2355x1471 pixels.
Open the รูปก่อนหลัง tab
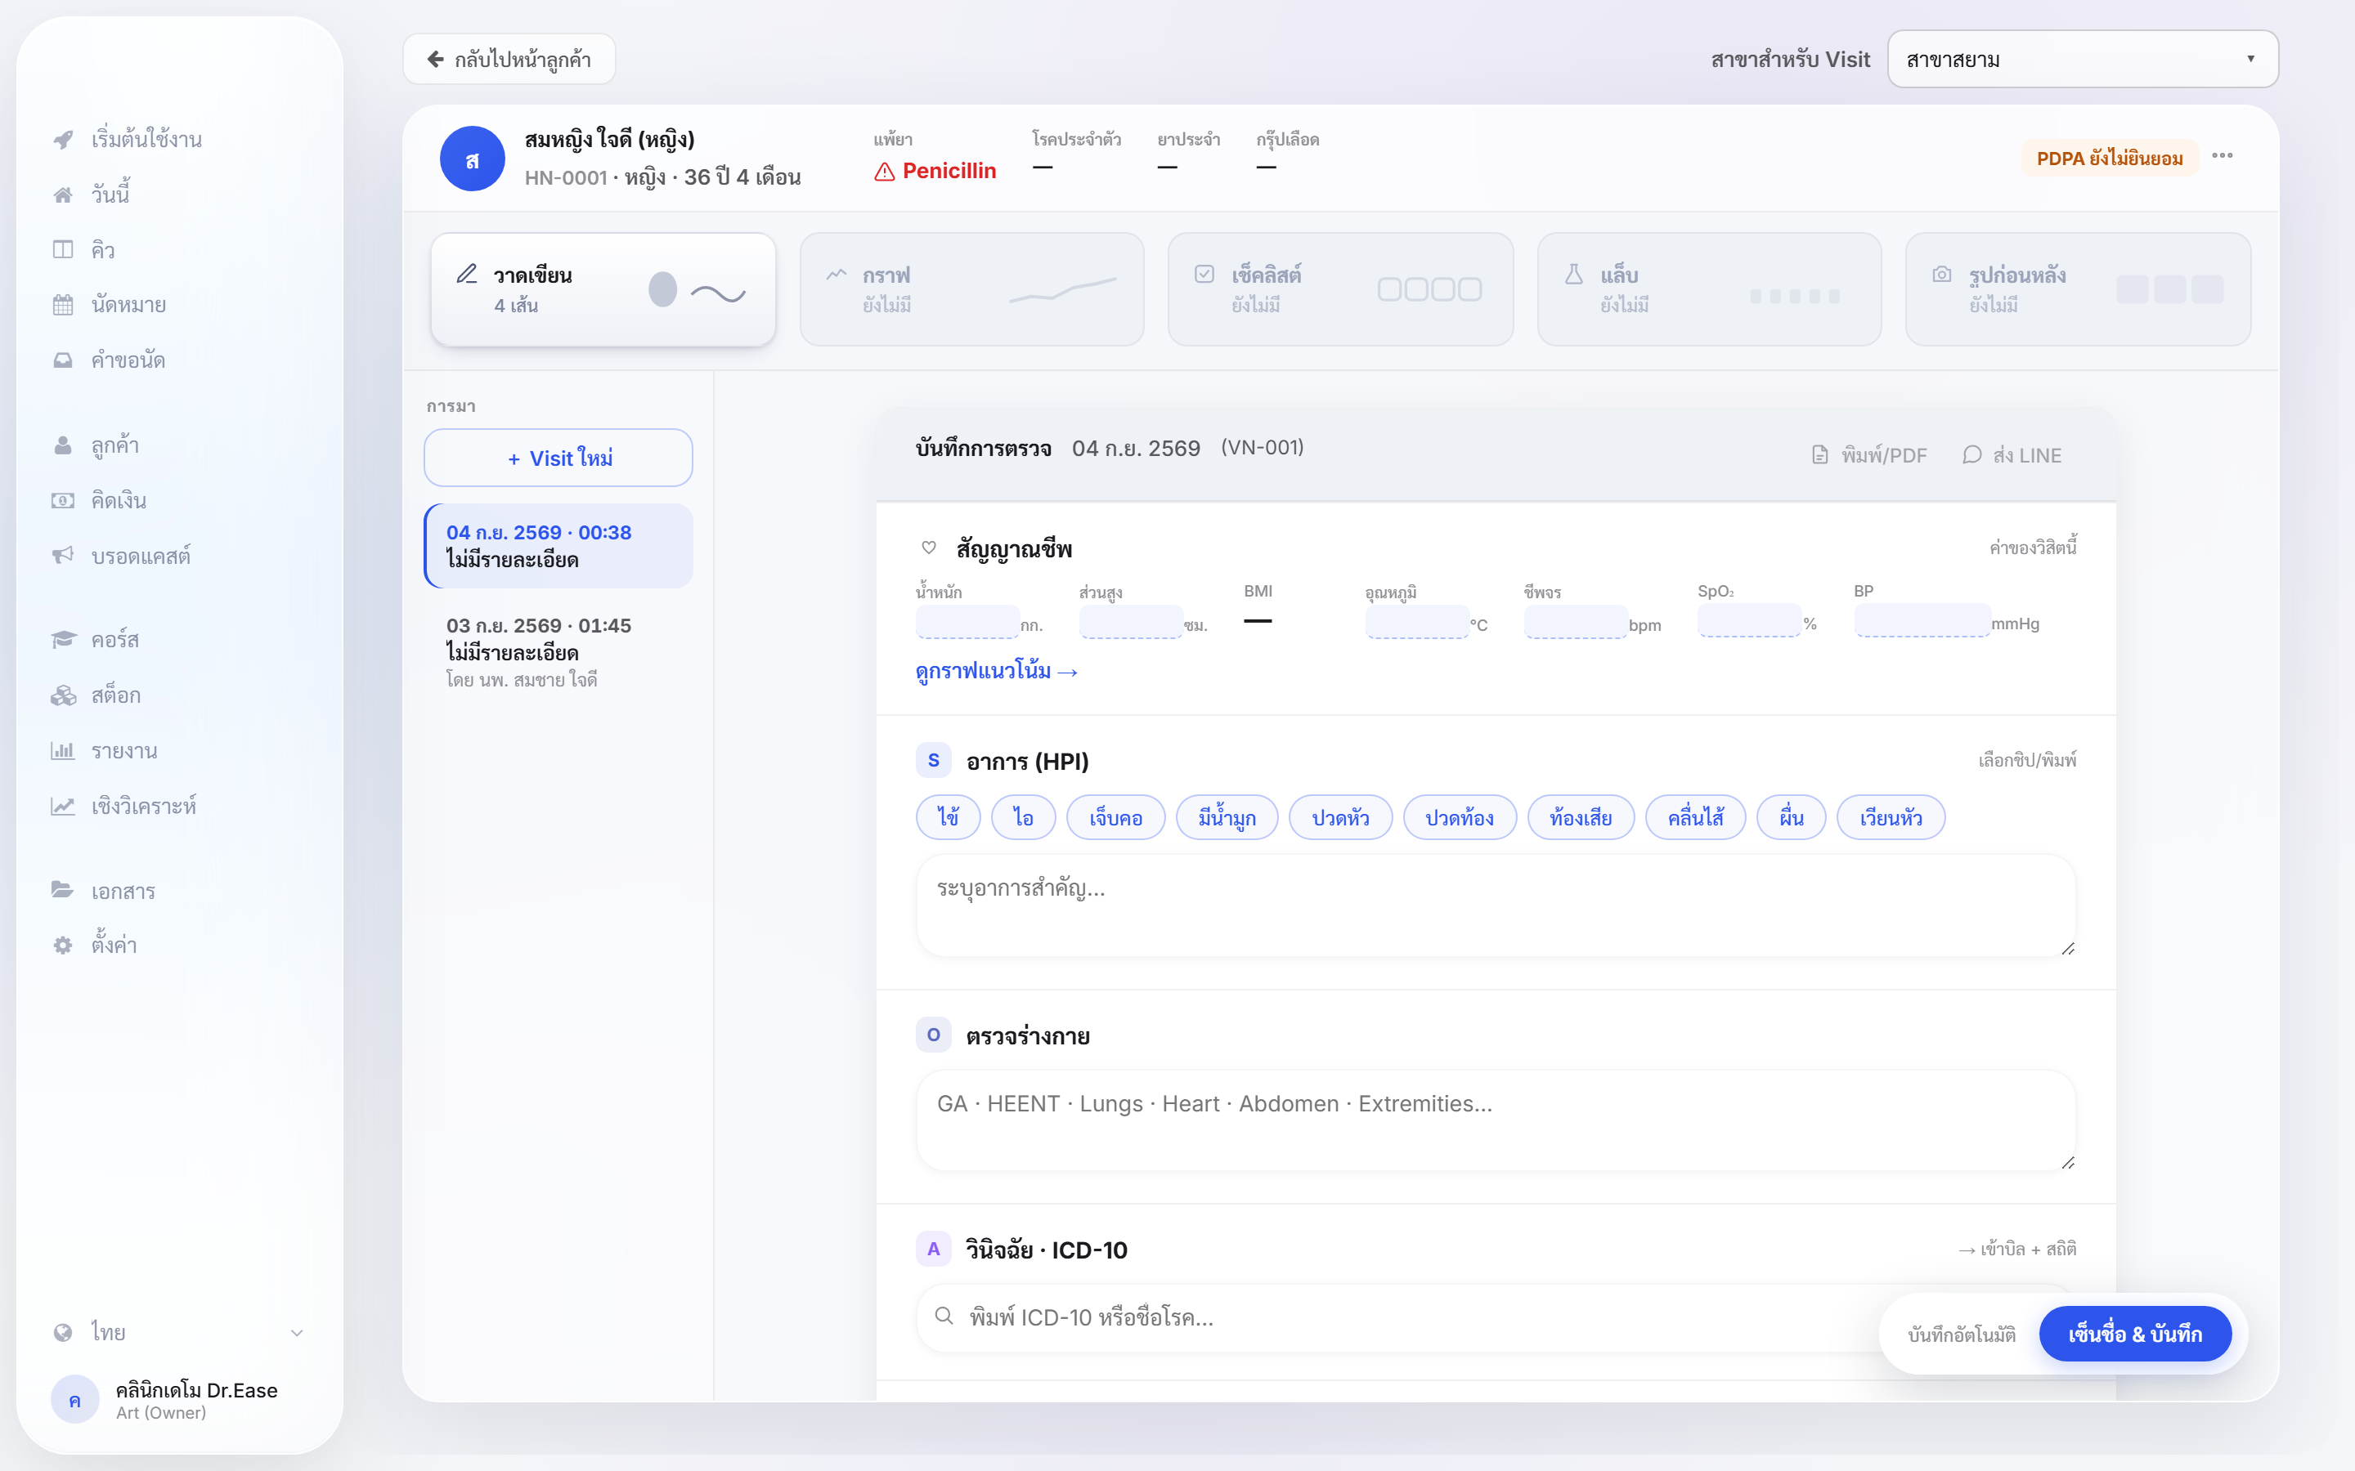click(2078, 289)
